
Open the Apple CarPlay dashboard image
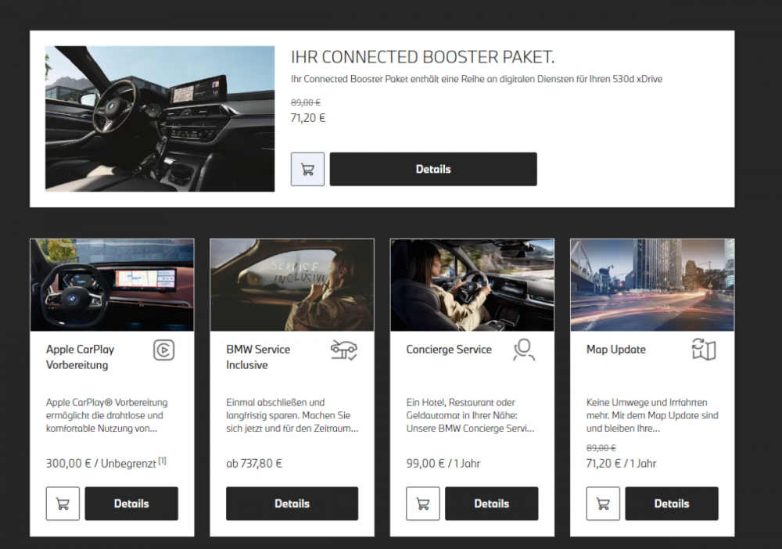112,285
